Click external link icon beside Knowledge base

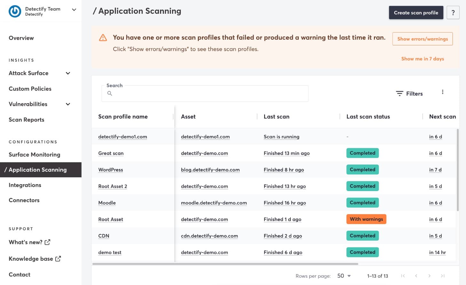58,258
